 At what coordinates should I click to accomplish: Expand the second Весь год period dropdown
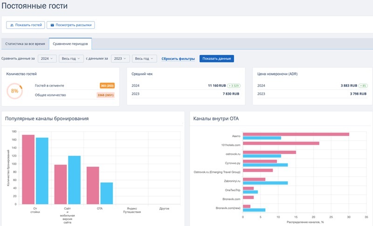[145, 58]
